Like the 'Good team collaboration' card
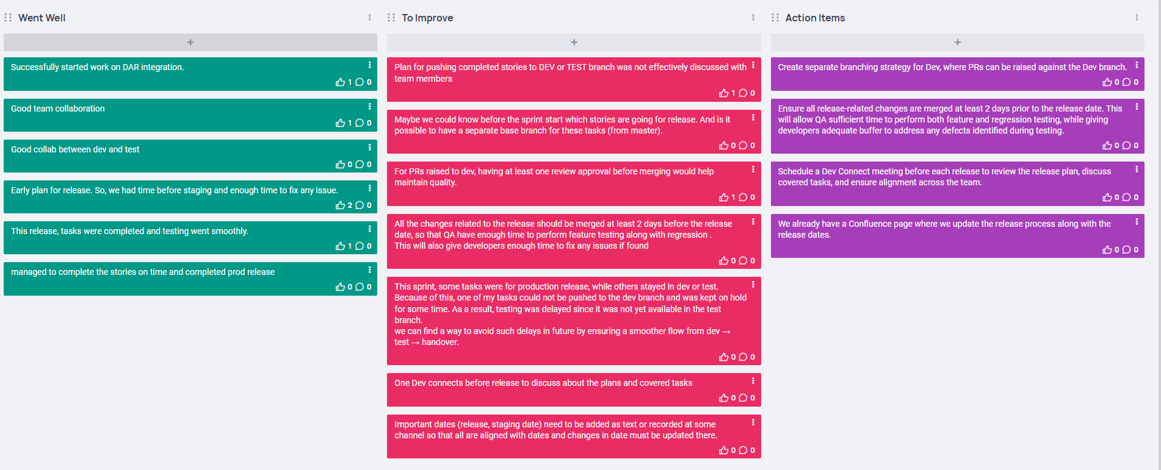This screenshot has height=470, width=1161. point(340,123)
